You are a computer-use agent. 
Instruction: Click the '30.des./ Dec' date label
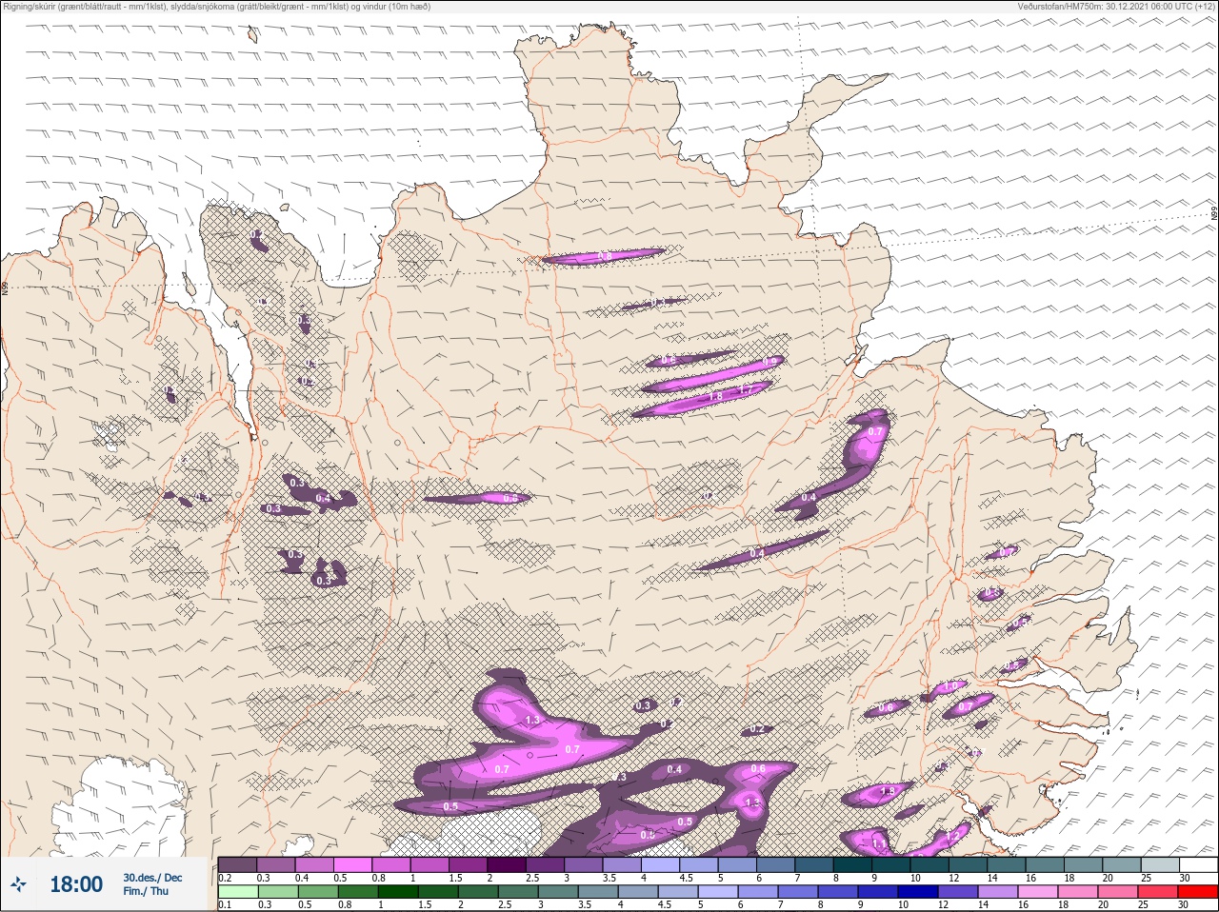click(152, 877)
